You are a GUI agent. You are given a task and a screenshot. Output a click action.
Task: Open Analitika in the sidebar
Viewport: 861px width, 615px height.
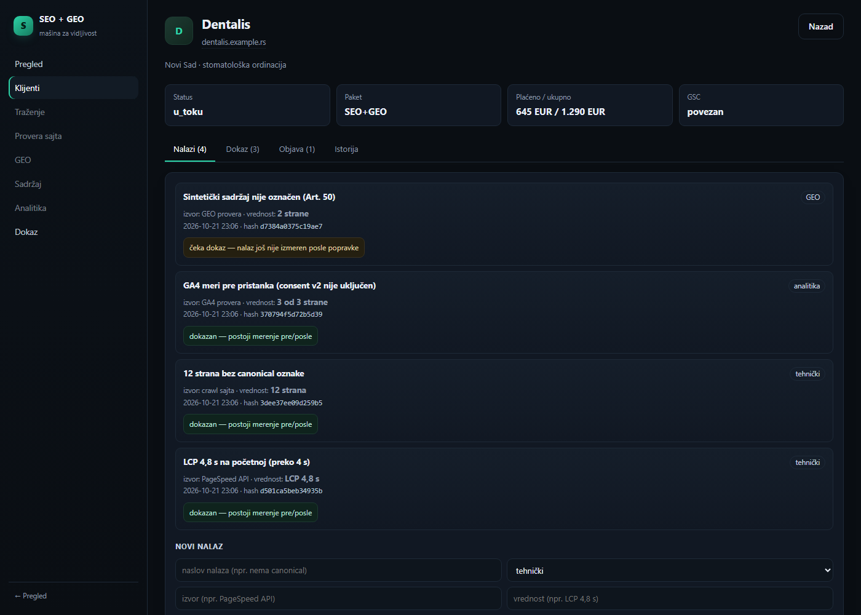[x=74, y=208]
